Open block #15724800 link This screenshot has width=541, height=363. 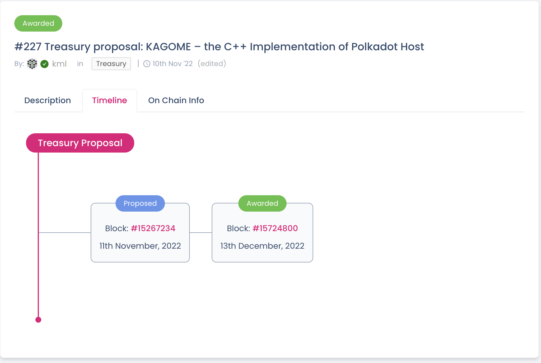pos(275,228)
